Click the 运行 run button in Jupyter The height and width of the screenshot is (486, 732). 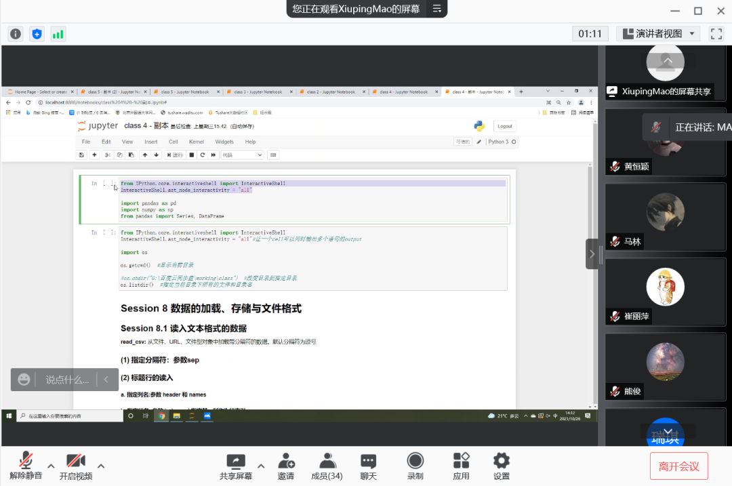175,155
